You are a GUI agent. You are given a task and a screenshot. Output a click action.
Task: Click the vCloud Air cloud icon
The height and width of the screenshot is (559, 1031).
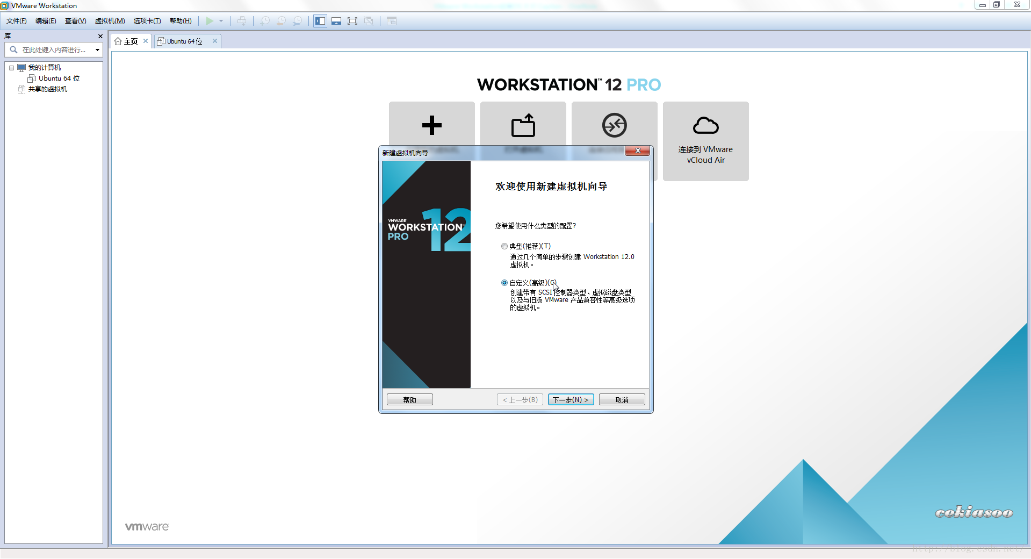[x=706, y=125]
